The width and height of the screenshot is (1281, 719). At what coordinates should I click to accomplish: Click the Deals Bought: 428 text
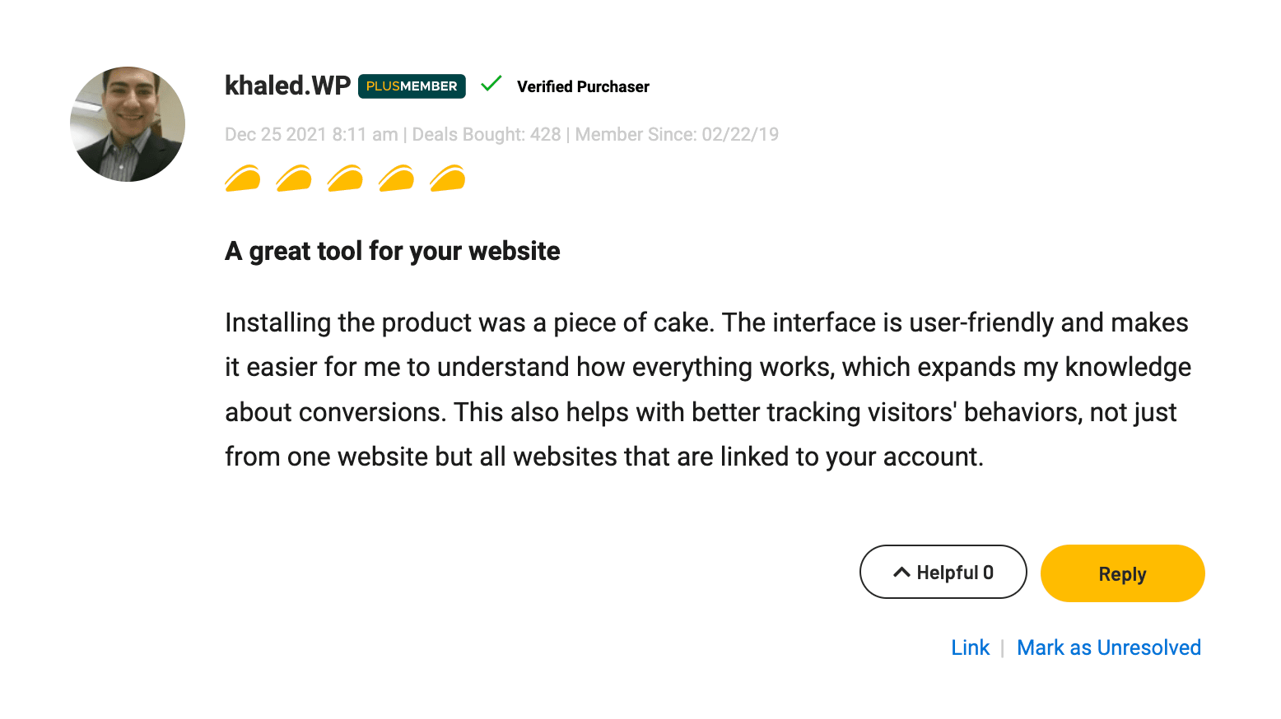point(486,135)
